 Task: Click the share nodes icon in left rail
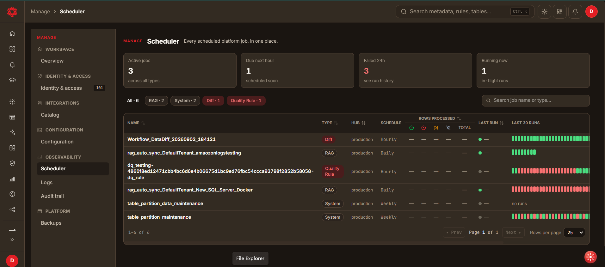coord(12,209)
